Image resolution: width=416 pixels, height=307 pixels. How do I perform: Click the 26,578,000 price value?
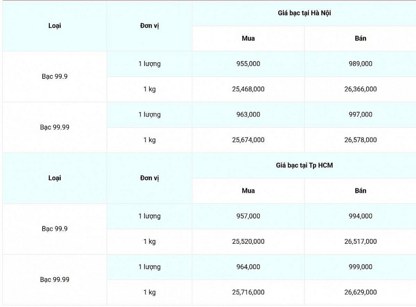(360, 140)
